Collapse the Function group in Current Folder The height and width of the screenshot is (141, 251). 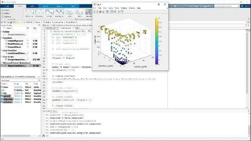coord(2,38)
